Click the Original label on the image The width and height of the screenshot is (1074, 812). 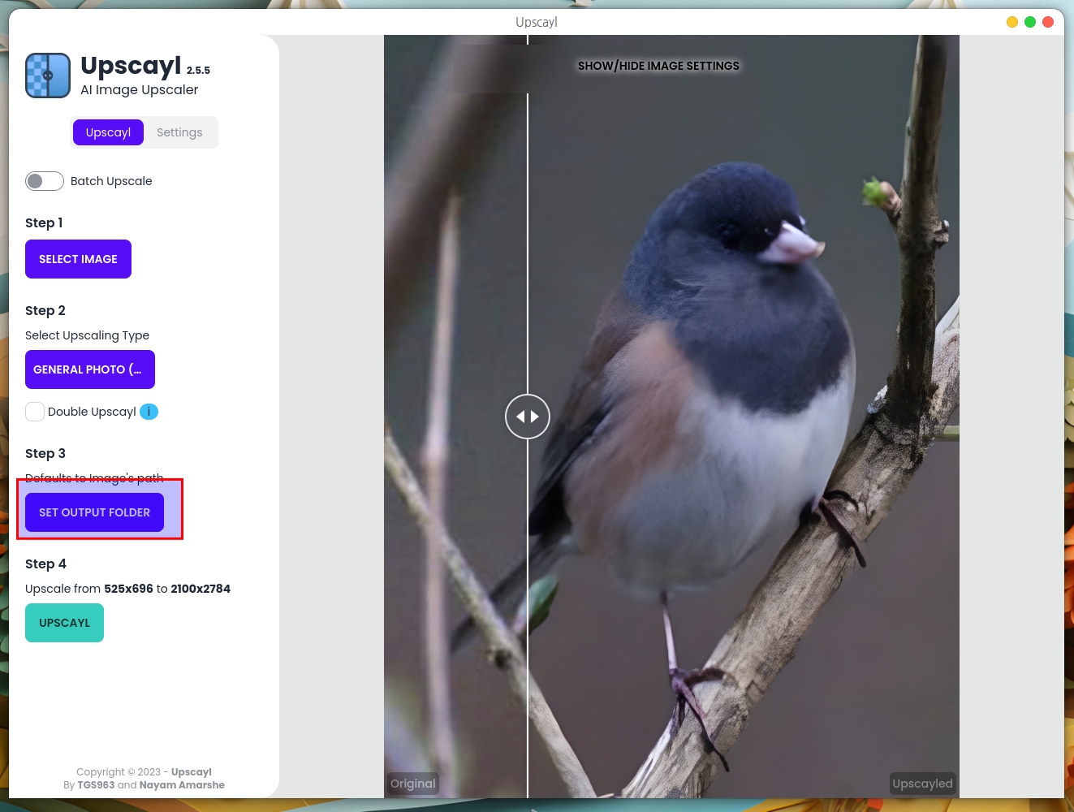click(412, 784)
